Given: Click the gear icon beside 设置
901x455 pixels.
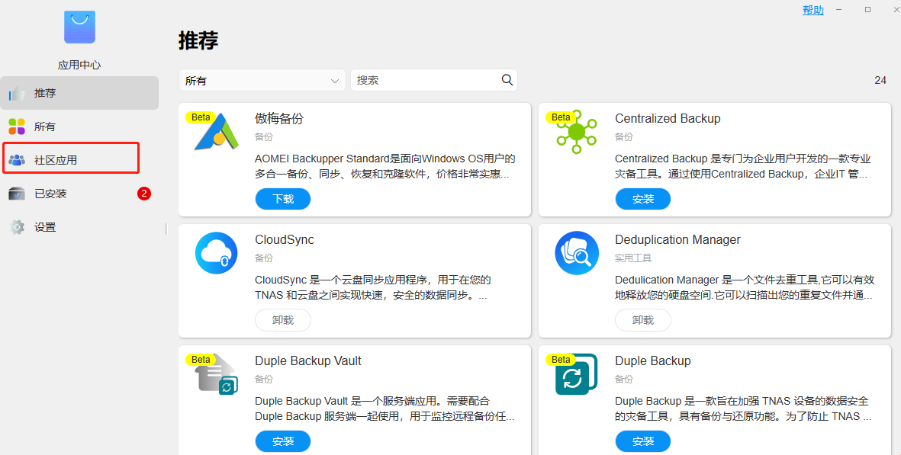Looking at the screenshot, I should point(18,227).
